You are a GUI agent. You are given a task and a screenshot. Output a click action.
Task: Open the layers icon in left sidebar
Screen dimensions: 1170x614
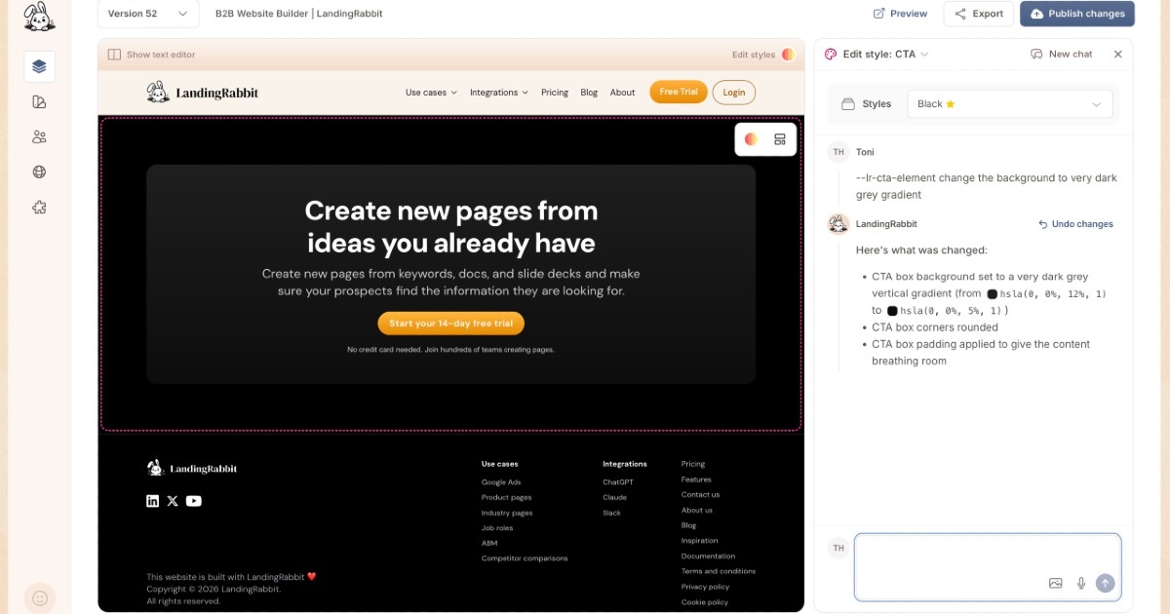[x=39, y=66]
